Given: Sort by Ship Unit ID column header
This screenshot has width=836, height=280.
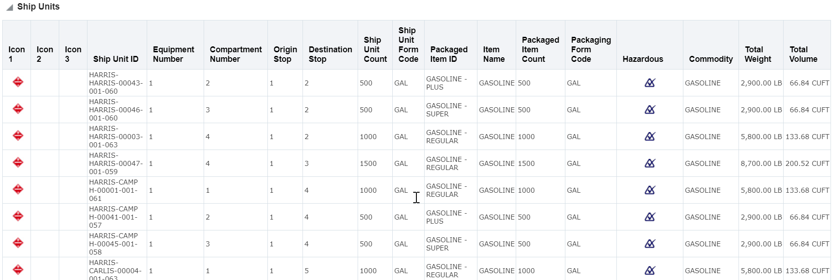Looking at the screenshot, I should coord(116,59).
